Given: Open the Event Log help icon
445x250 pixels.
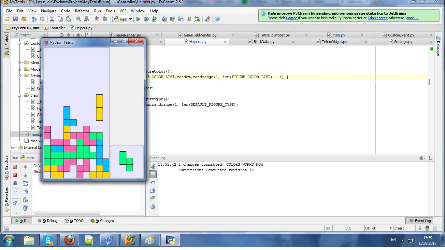Looking at the screenshot, I should click(153, 207).
